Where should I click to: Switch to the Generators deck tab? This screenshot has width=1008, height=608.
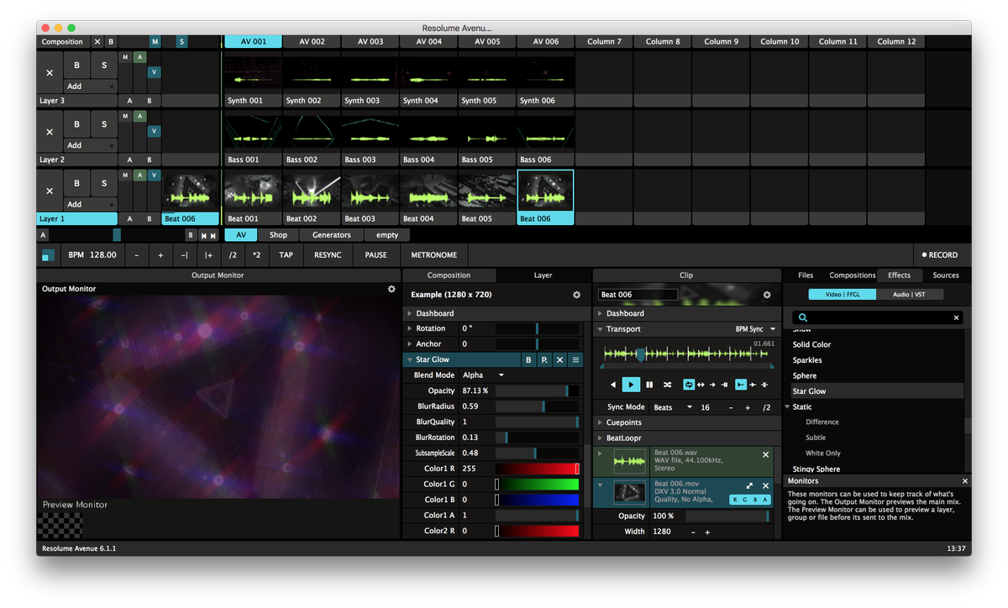click(332, 235)
